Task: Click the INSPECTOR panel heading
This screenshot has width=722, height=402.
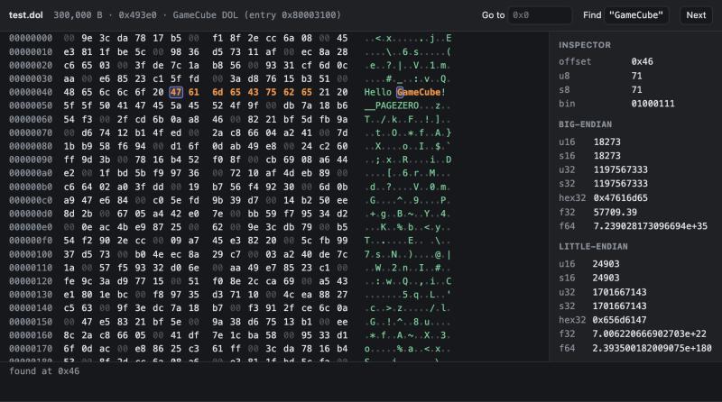Action: click(585, 45)
